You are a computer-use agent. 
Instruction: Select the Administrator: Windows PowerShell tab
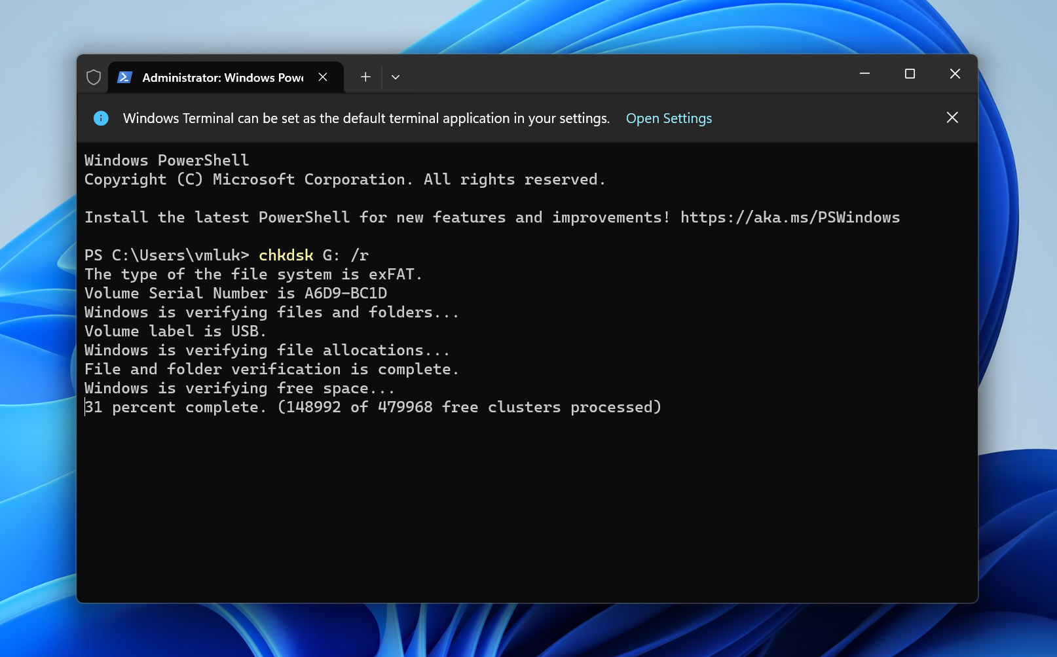pyautogui.click(x=225, y=77)
